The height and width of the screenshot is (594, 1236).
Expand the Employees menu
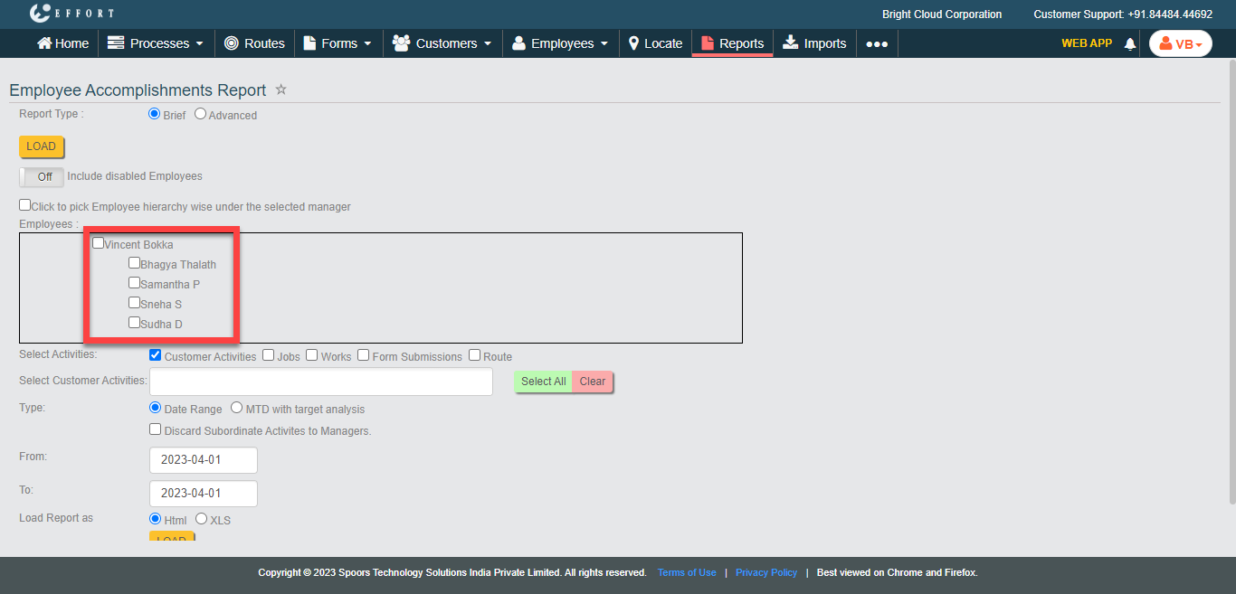[560, 43]
